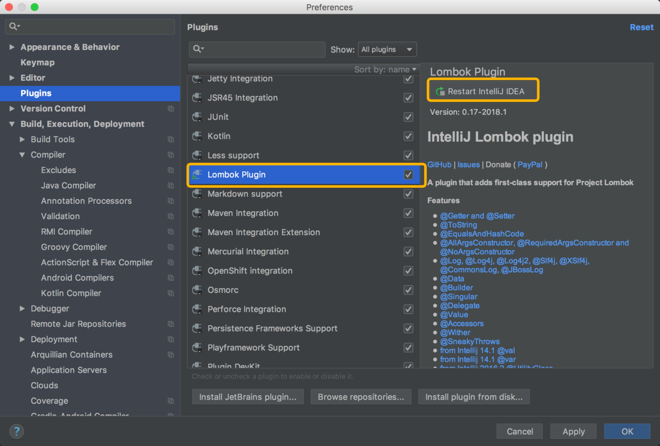Select Keymap in the settings sidebar
The height and width of the screenshot is (446, 660).
point(37,62)
